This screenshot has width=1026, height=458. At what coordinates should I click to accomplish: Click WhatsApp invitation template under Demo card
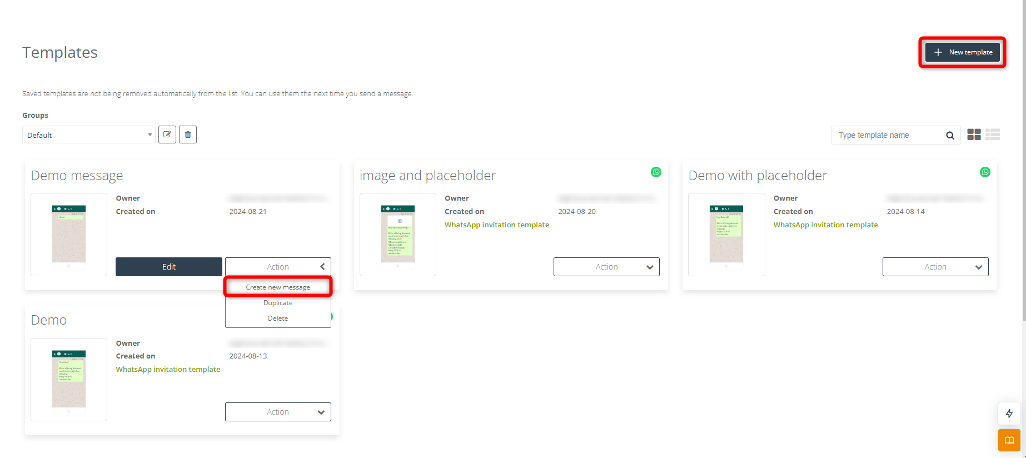[168, 369]
